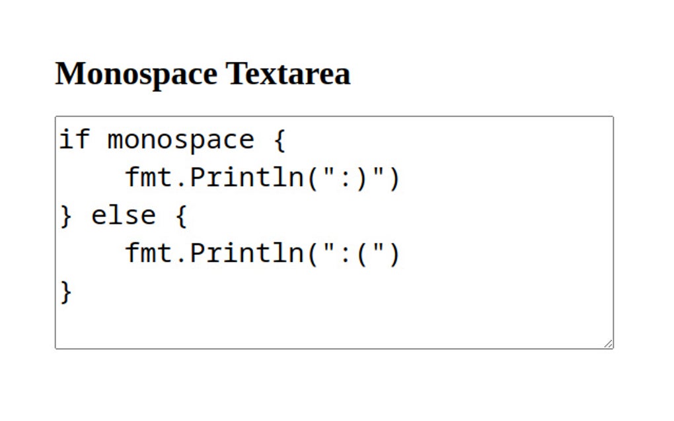Image resolution: width=674 pixels, height=421 pixels.
Task: Click the resize grip of the textarea
Action: 608,342
